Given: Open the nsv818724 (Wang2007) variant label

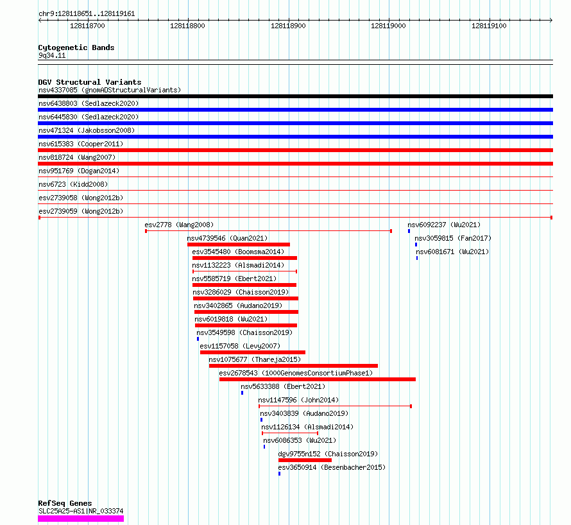Looking at the screenshot, I should pyautogui.click(x=77, y=157).
